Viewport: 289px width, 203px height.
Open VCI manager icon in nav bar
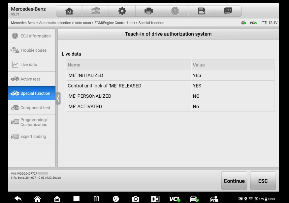coord(175,199)
